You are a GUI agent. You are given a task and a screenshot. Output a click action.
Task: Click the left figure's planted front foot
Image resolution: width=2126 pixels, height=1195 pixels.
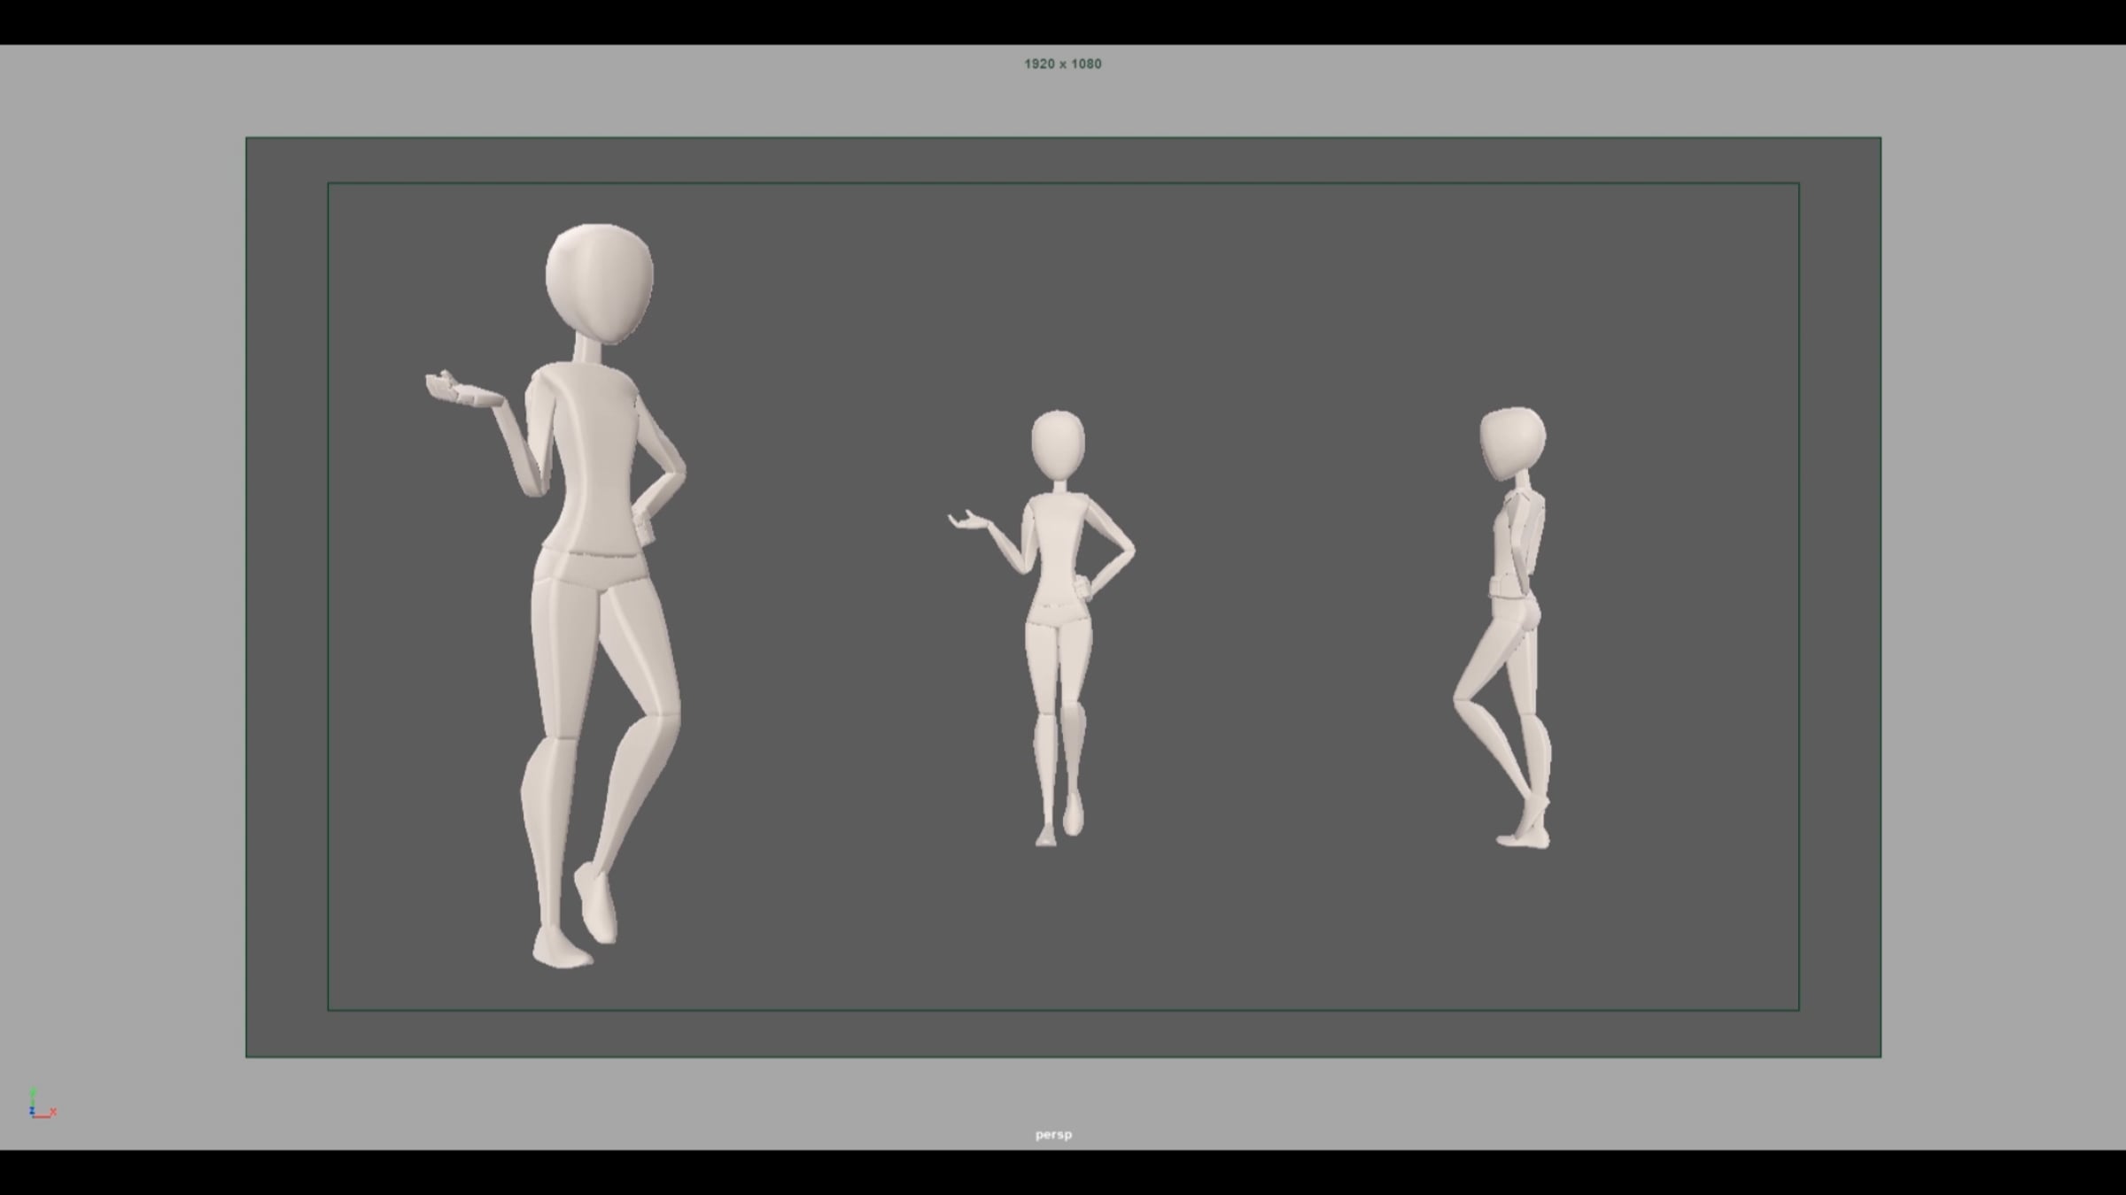561,949
